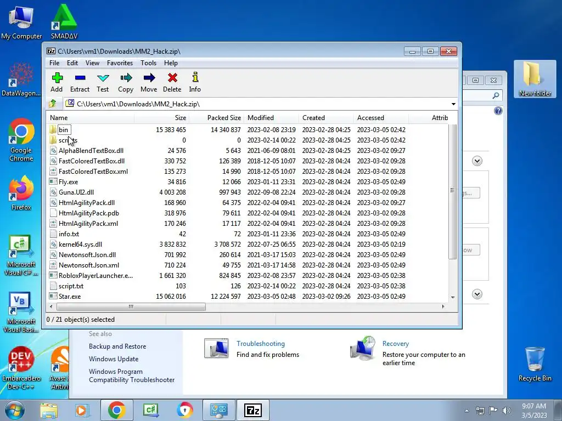Open File Explorer from taskbar
The height and width of the screenshot is (421, 562).
tap(49, 410)
